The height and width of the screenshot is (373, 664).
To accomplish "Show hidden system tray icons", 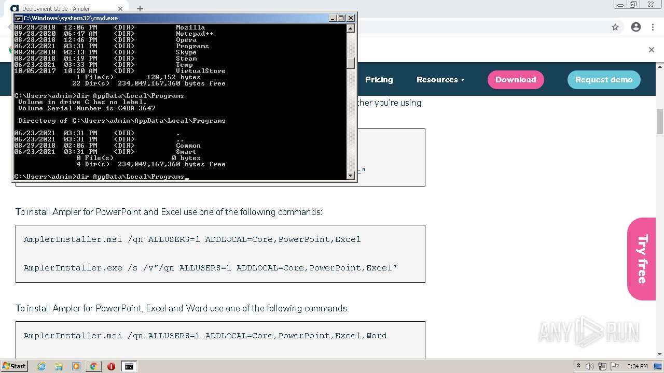I will pyautogui.click(x=578, y=366).
